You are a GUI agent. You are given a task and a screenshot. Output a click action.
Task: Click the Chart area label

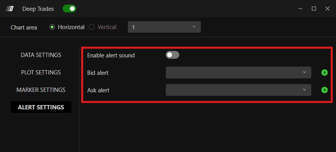[24, 28]
